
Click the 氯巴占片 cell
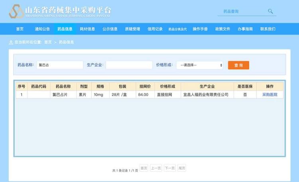coord(63,94)
